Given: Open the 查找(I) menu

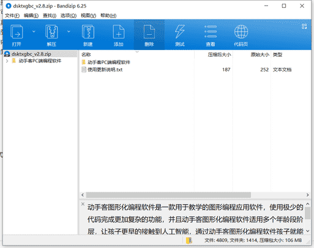Looking at the screenshot, I should (50, 16).
